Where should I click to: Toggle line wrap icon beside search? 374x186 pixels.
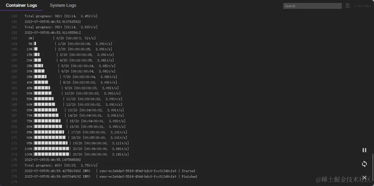tap(348, 6)
